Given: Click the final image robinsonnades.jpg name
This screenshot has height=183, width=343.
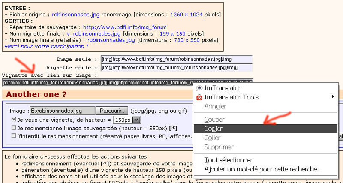Looking at the screenshot, I should tap(111, 40).
